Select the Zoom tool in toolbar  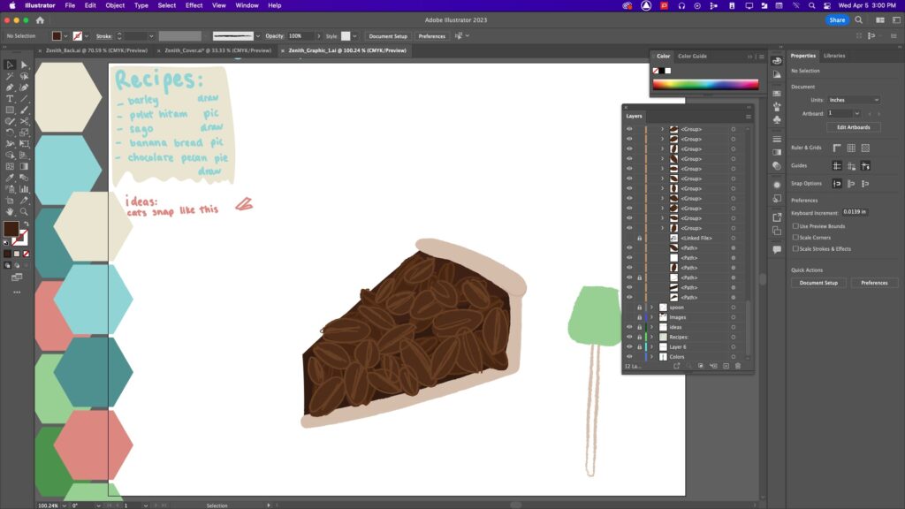point(24,212)
